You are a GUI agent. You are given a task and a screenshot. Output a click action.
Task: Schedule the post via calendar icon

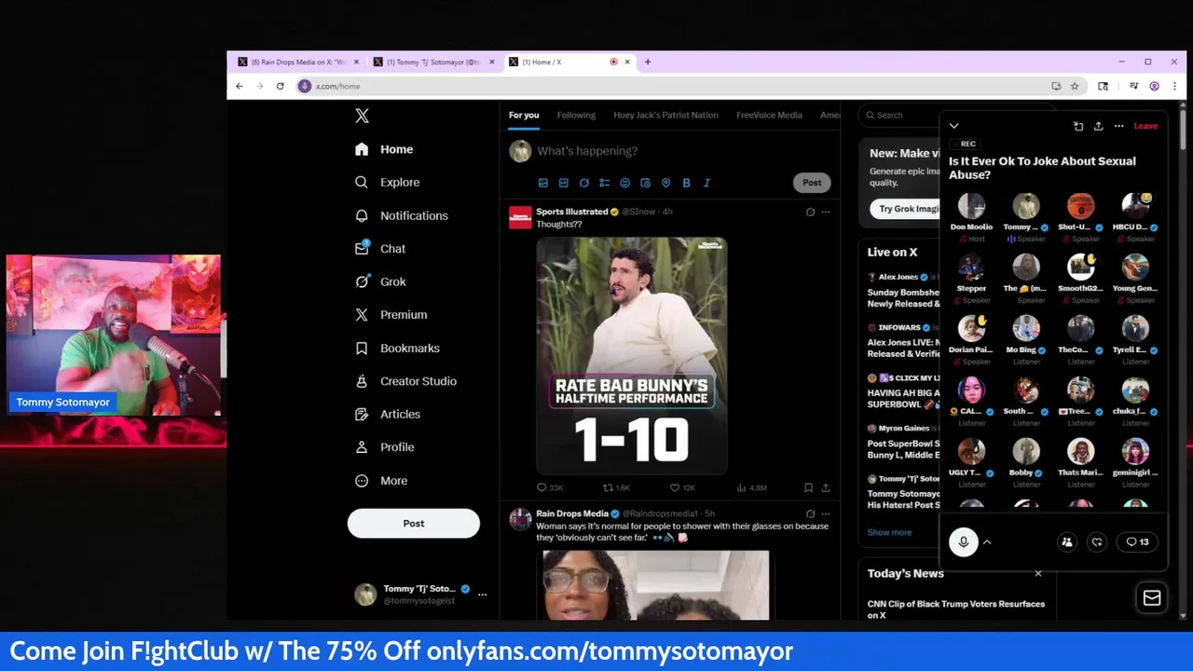pyautogui.click(x=645, y=183)
